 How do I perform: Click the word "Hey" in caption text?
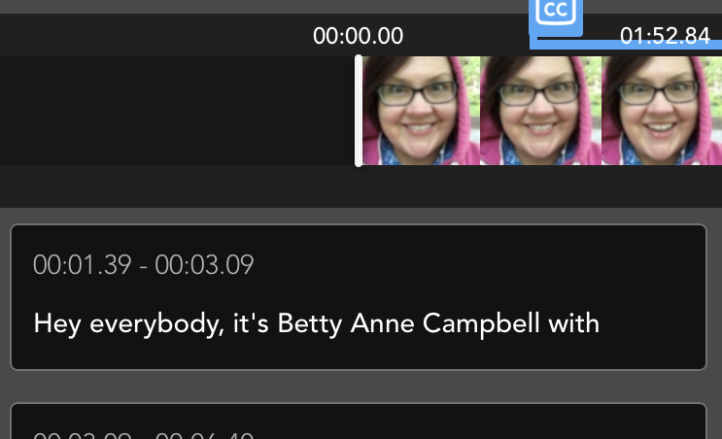[x=57, y=324]
